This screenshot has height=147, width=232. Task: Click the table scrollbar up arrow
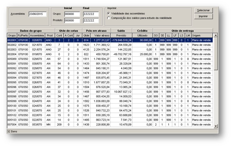coord(216,35)
